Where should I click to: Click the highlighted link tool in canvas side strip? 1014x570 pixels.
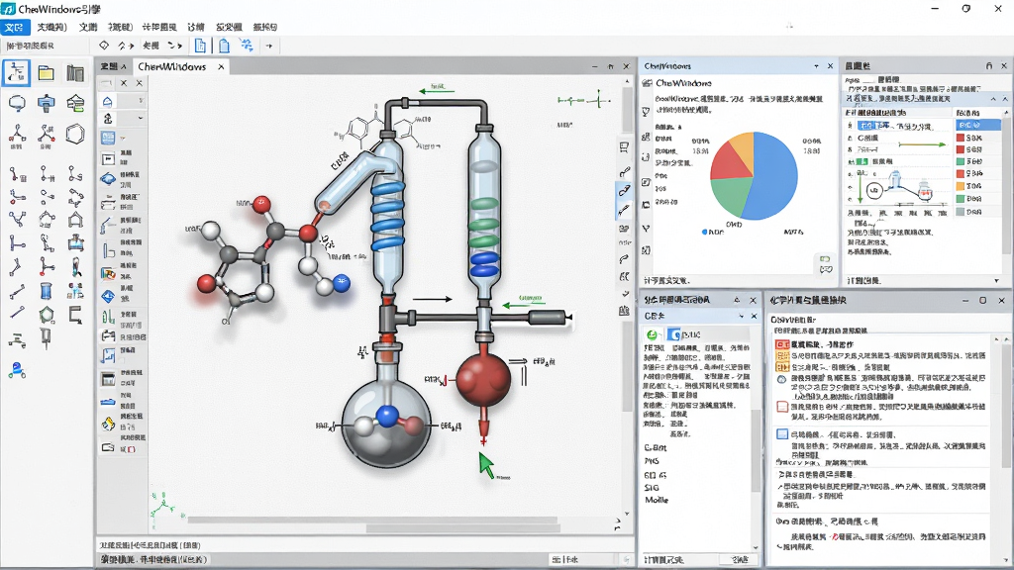point(624,190)
